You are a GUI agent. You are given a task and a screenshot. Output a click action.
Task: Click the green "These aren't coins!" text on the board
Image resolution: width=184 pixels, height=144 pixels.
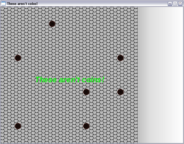click(x=70, y=80)
